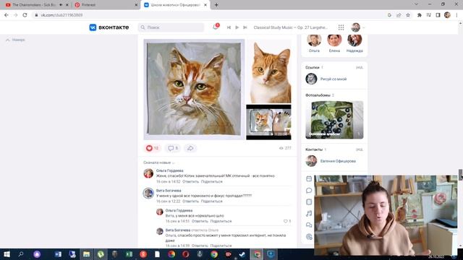Focus the VK Поиск search field

[x=171, y=27]
